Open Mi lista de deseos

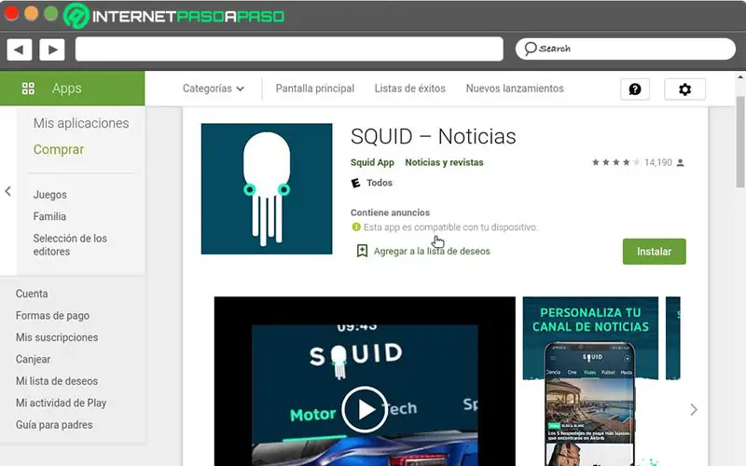(x=57, y=381)
